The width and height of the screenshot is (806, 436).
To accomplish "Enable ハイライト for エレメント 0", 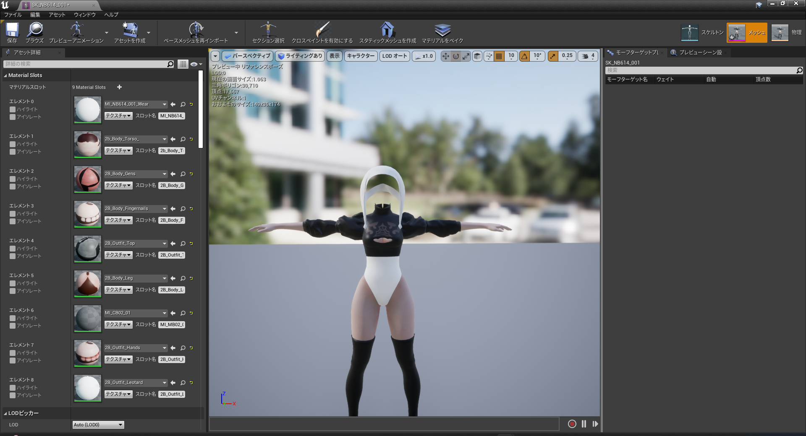I will (x=13, y=109).
